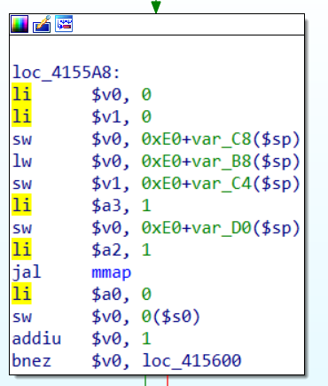
Task: Click the $a3 register operand
Action: point(107,206)
